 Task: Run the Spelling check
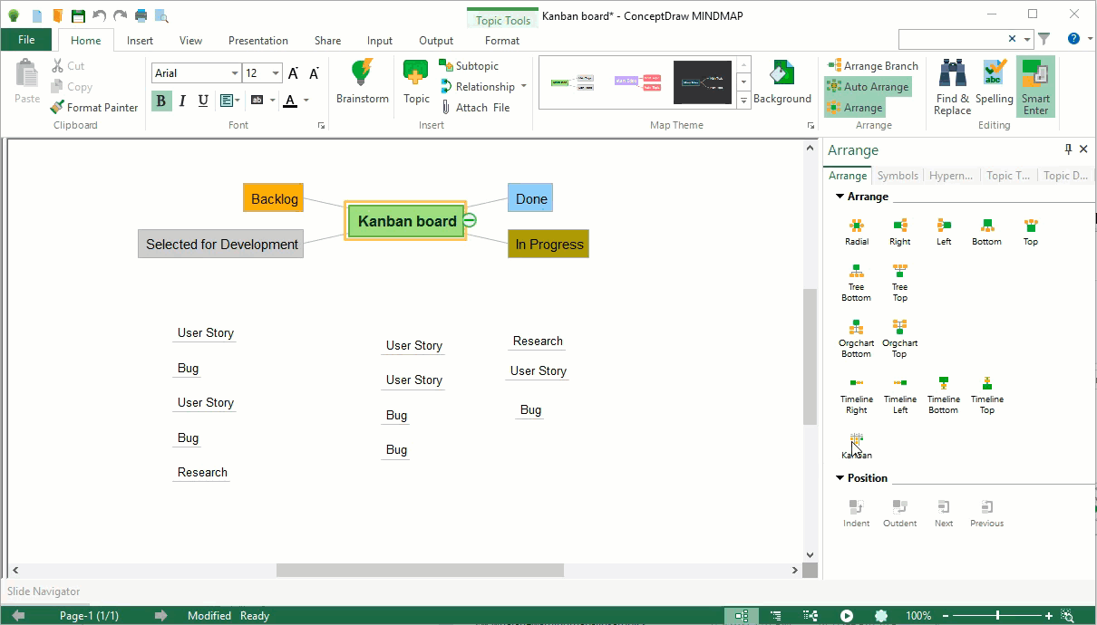click(x=995, y=82)
